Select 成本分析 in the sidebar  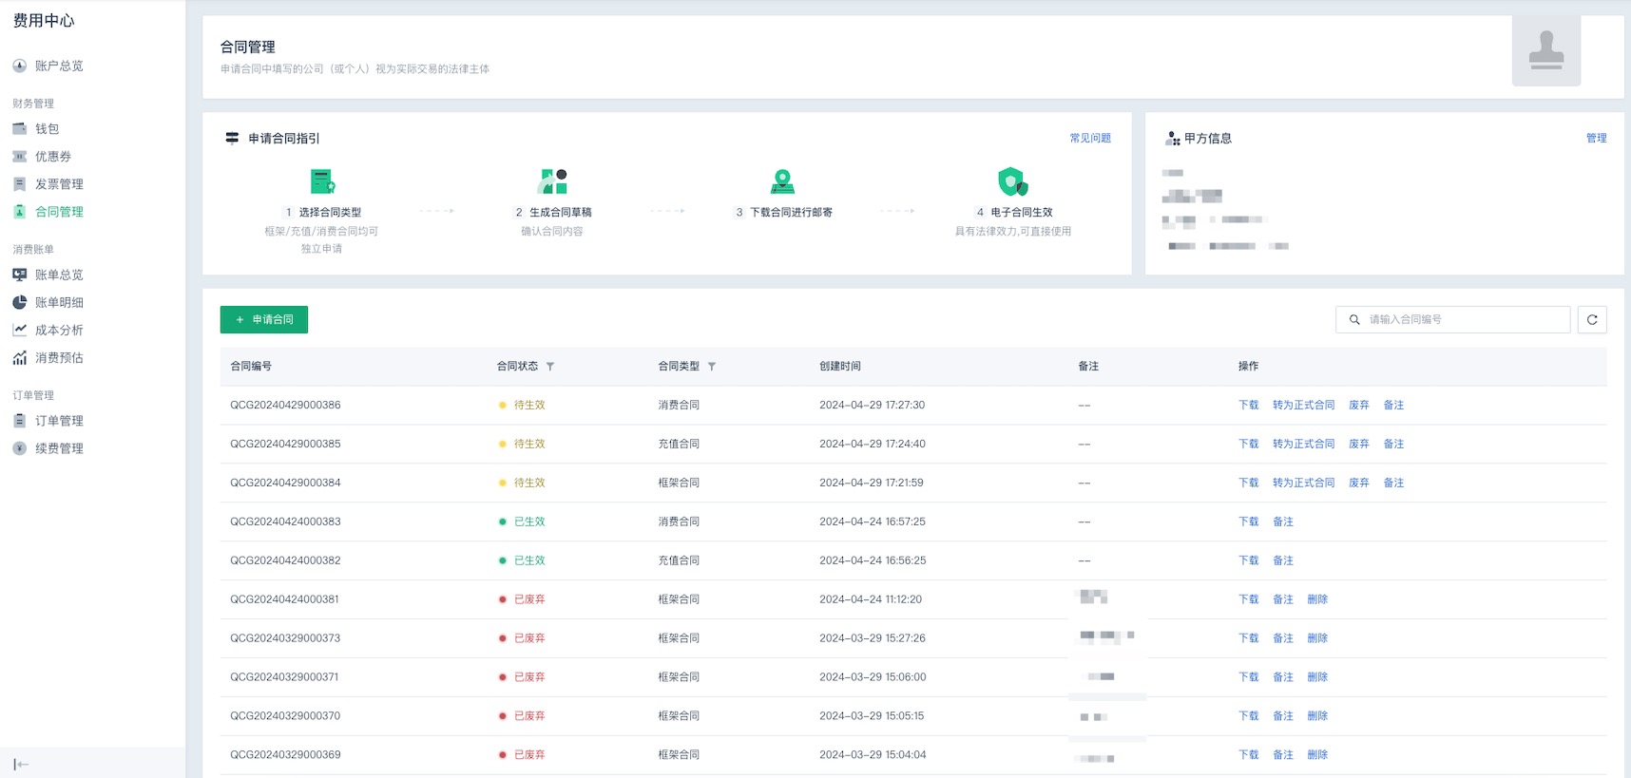click(59, 331)
